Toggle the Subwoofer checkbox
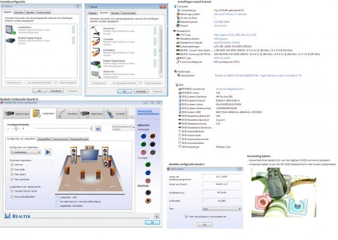This screenshot has height=240, width=338. [x=12, y=169]
